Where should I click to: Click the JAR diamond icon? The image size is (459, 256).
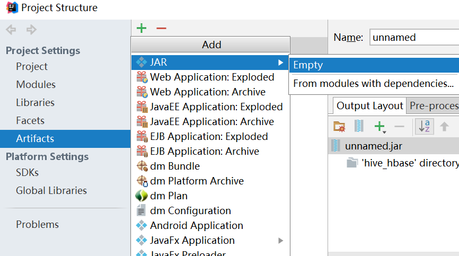pos(142,62)
